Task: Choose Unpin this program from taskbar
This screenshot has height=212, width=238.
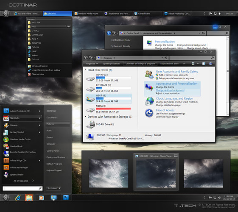Action: tap(46, 70)
